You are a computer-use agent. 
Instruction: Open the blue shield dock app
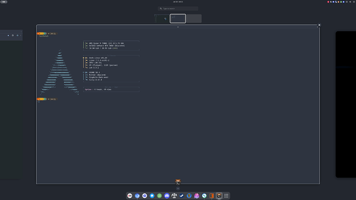pos(189,196)
